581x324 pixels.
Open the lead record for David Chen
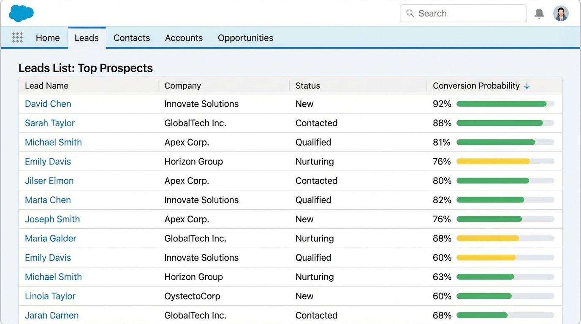[x=48, y=104]
